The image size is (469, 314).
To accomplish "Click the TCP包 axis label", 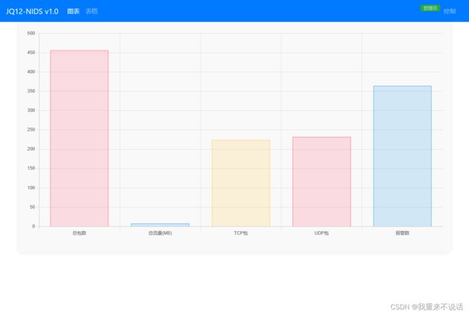I will click(240, 233).
